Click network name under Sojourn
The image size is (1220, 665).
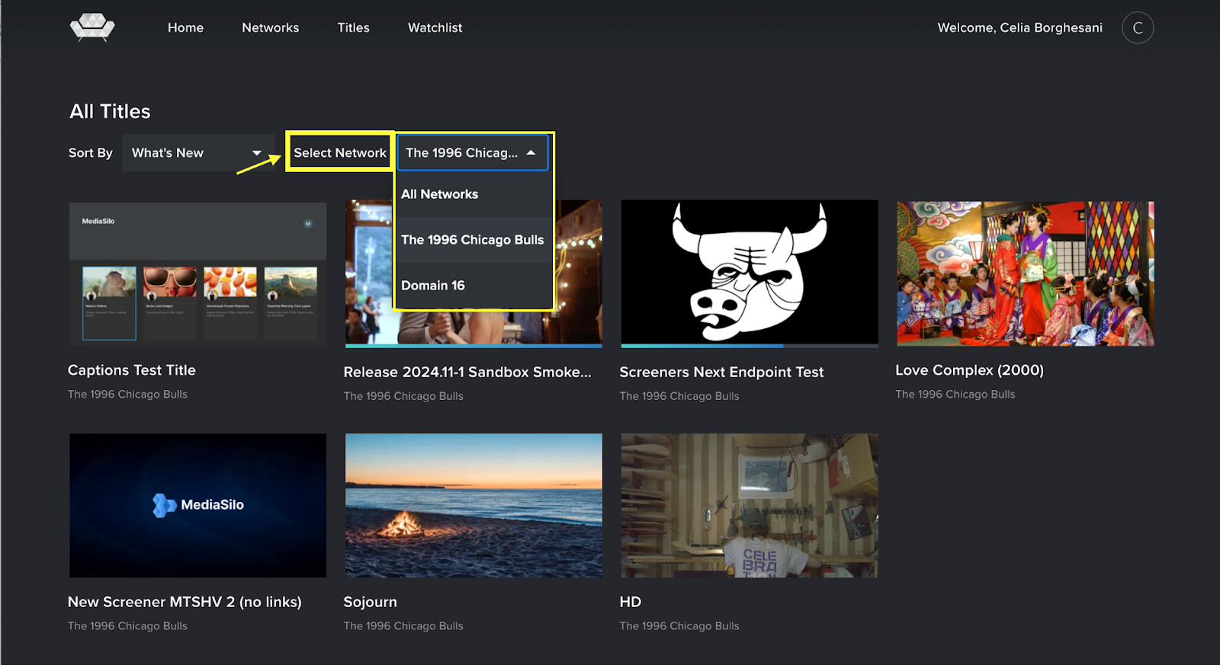[x=403, y=626]
